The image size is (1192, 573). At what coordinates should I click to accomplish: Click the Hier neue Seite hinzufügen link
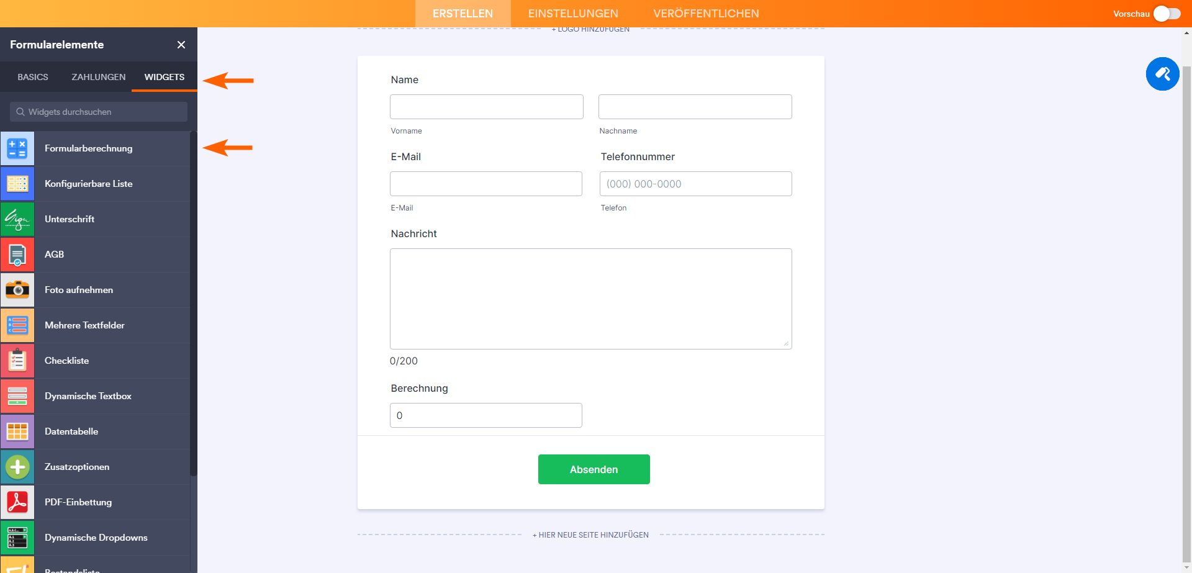pos(590,535)
